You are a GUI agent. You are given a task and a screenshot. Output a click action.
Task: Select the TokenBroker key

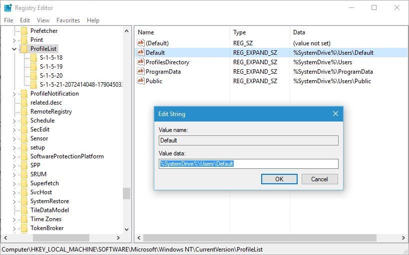47,228
